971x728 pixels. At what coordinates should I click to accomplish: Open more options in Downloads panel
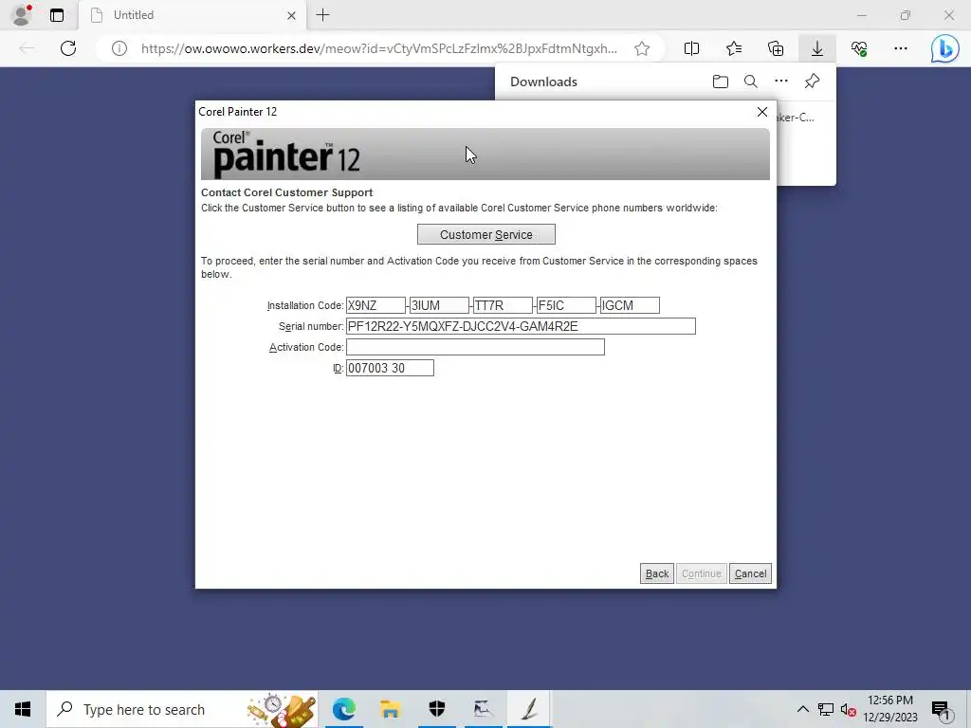[781, 82]
